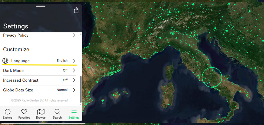Viewport: 264px width, 125px height.
Task: Expand the Globe Dots Size chevron
Action: pyautogui.click(x=74, y=90)
